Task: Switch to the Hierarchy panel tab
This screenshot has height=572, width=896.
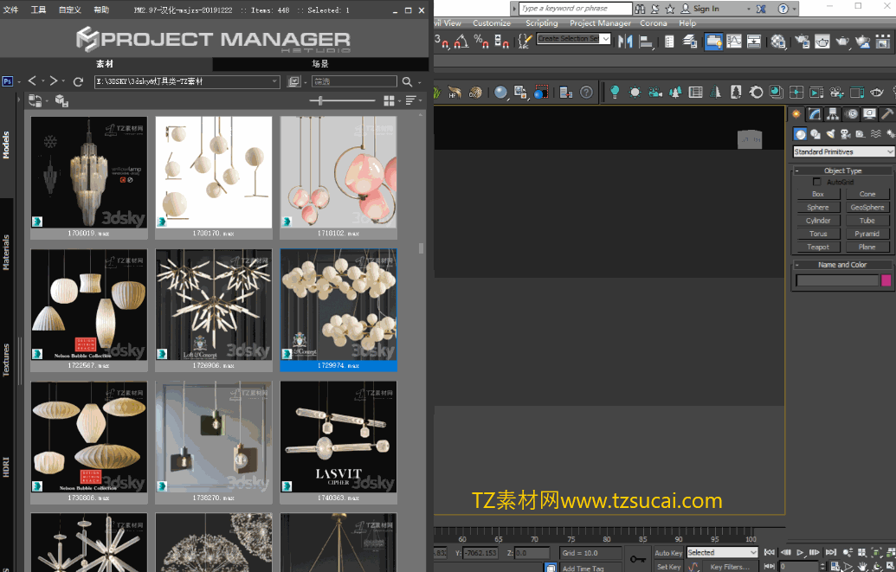Action: tap(833, 114)
